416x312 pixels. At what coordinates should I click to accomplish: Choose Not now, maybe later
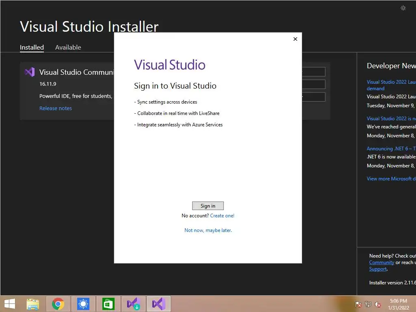click(208, 230)
